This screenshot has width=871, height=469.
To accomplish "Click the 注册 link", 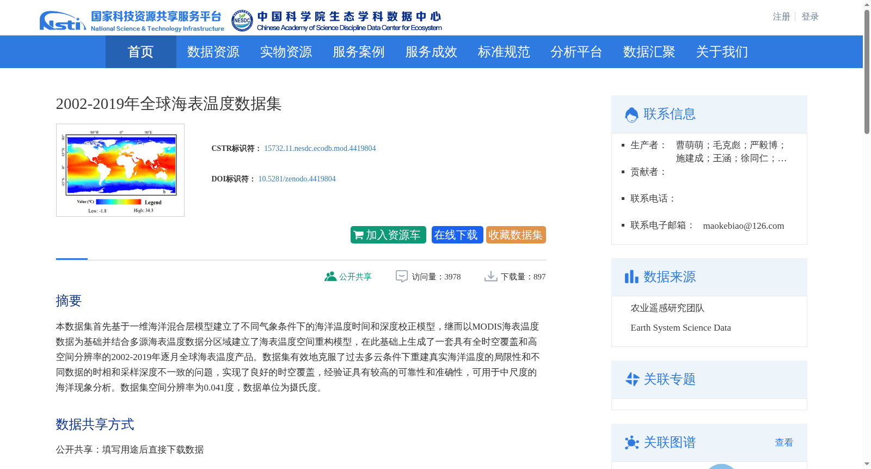I will pyautogui.click(x=781, y=17).
